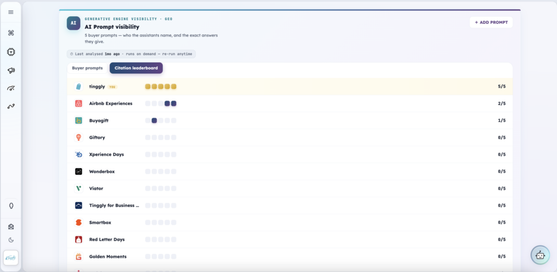The height and width of the screenshot is (272, 557).
Task: Click the Golden Moments logo icon
Action: (78, 257)
